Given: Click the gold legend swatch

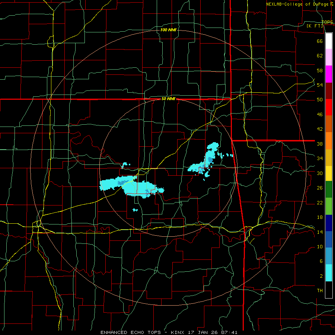Looking at the screenshot, I should coord(329,157).
